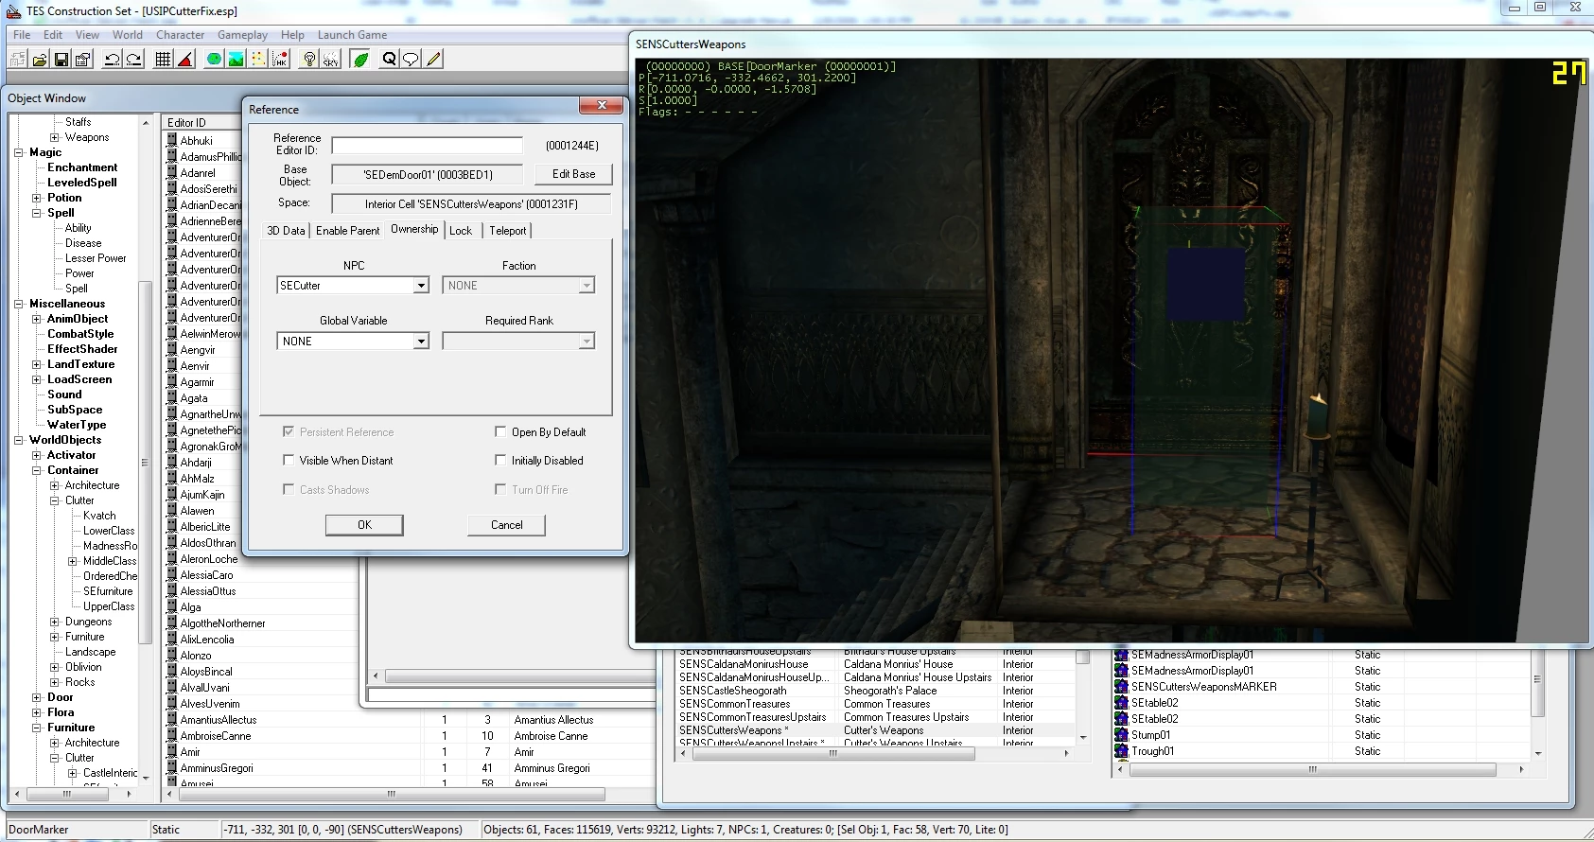Toggle the green leaf grass icon
The height and width of the screenshot is (842, 1594).
[x=360, y=60]
